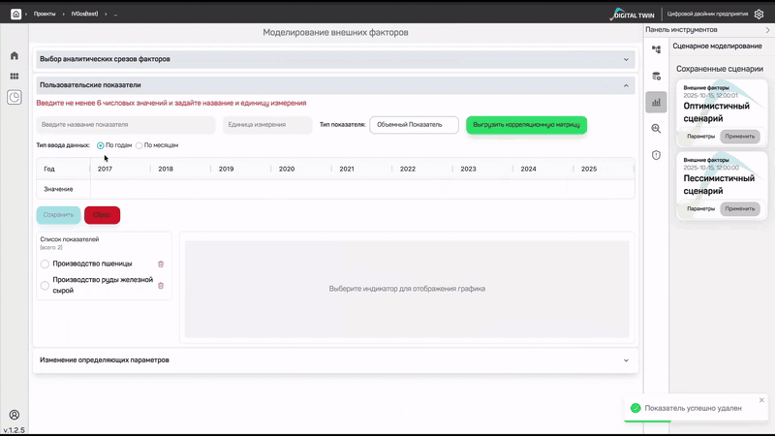Image resolution: width=775 pixels, height=436 pixels.
Task: Delete the Производство пшеницы indicator
Action: coord(161,264)
